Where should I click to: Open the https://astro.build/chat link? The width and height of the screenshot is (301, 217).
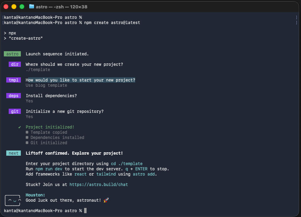click(99, 185)
